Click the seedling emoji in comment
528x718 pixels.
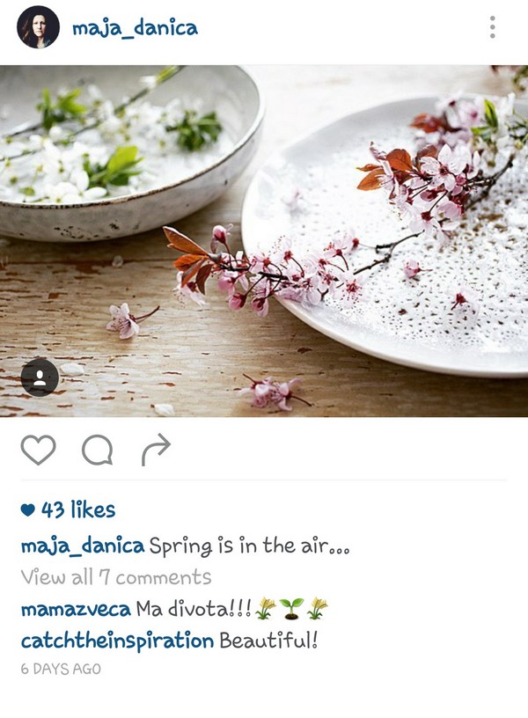pyautogui.click(x=291, y=609)
